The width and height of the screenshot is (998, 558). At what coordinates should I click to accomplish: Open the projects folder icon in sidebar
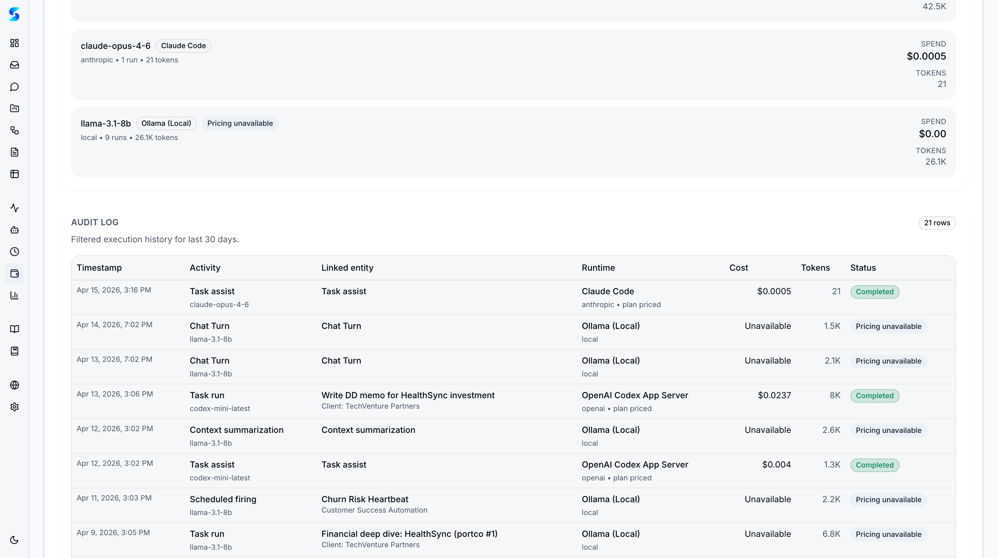[14, 108]
